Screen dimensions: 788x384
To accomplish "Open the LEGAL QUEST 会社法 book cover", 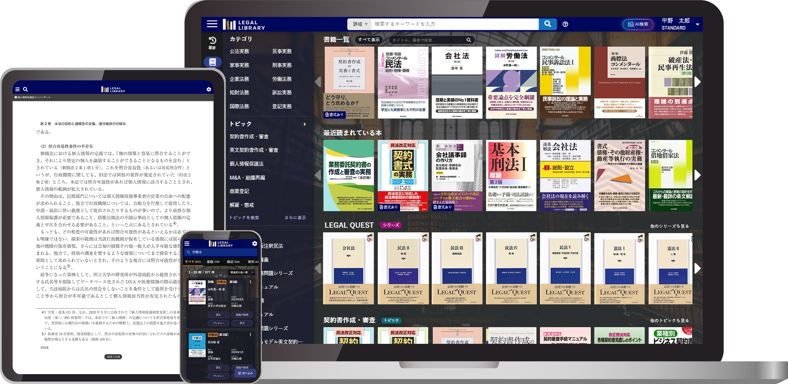I will 348,268.
